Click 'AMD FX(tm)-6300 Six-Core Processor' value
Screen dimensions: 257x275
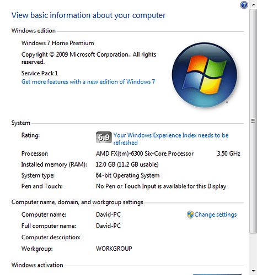pos(144,153)
